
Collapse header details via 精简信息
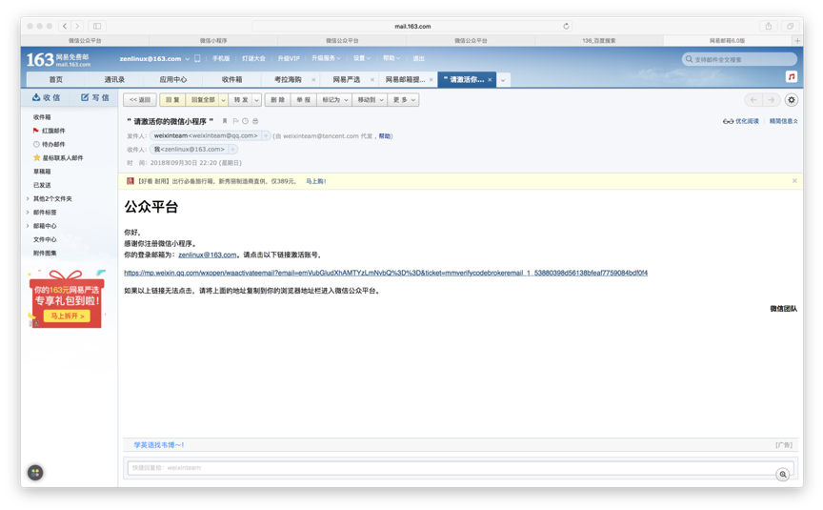783,121
